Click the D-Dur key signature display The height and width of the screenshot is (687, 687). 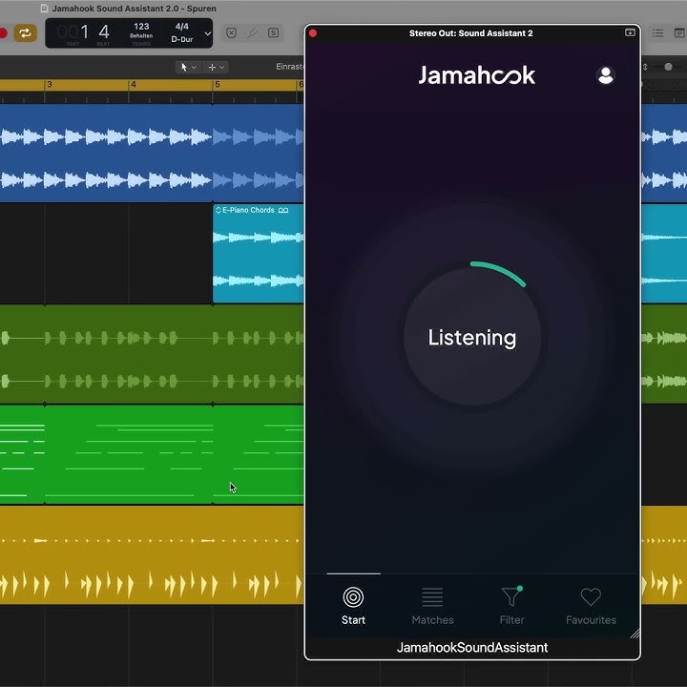182,39
